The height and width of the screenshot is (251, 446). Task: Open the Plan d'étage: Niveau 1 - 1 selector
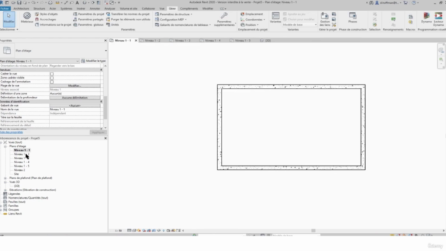click(40, 61)
